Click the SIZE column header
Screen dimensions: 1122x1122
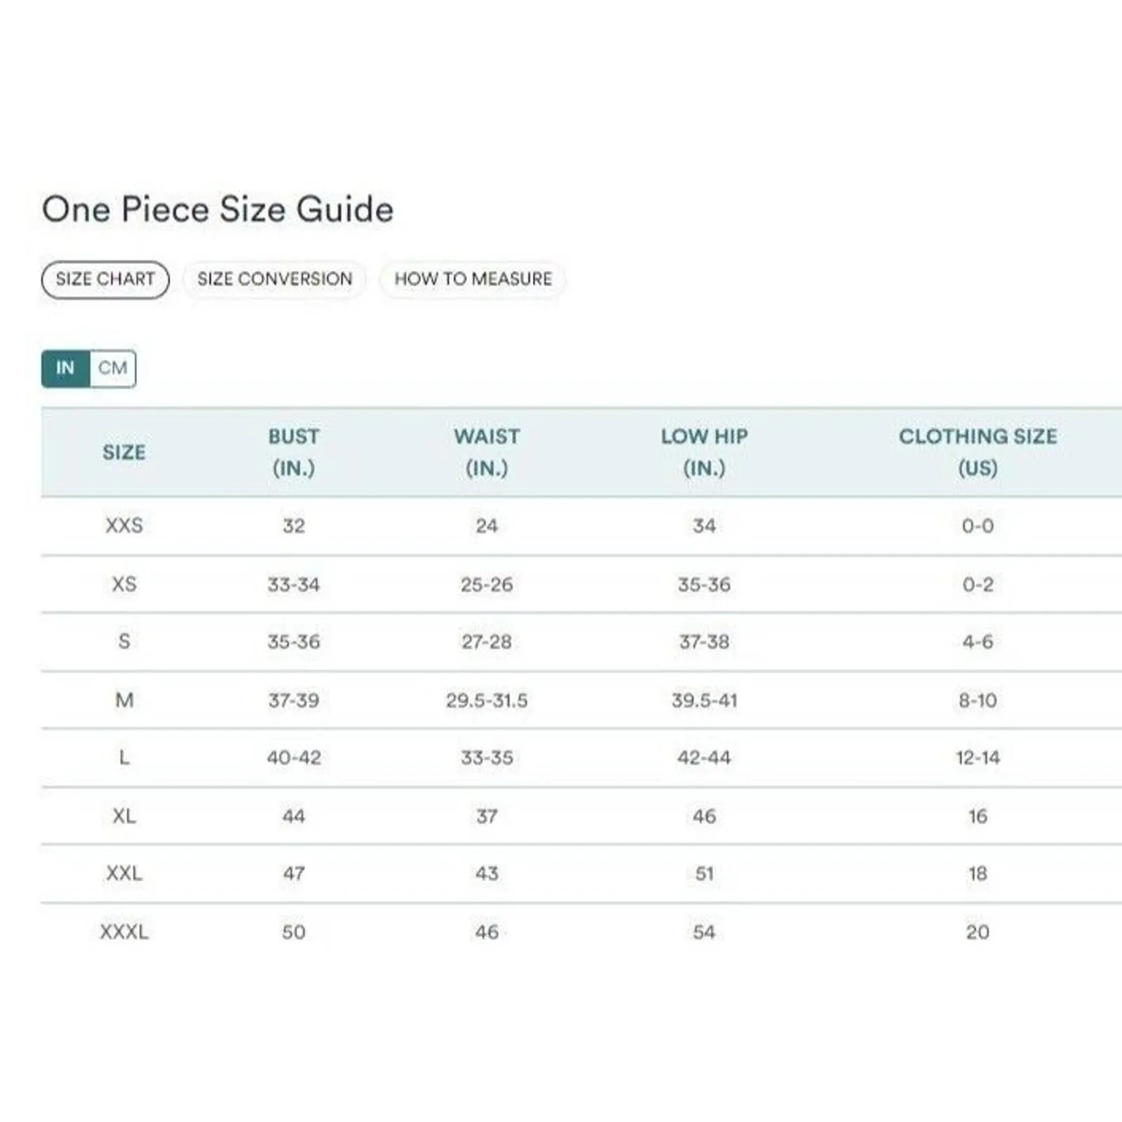pyautogui.click(x=124, y=452)
